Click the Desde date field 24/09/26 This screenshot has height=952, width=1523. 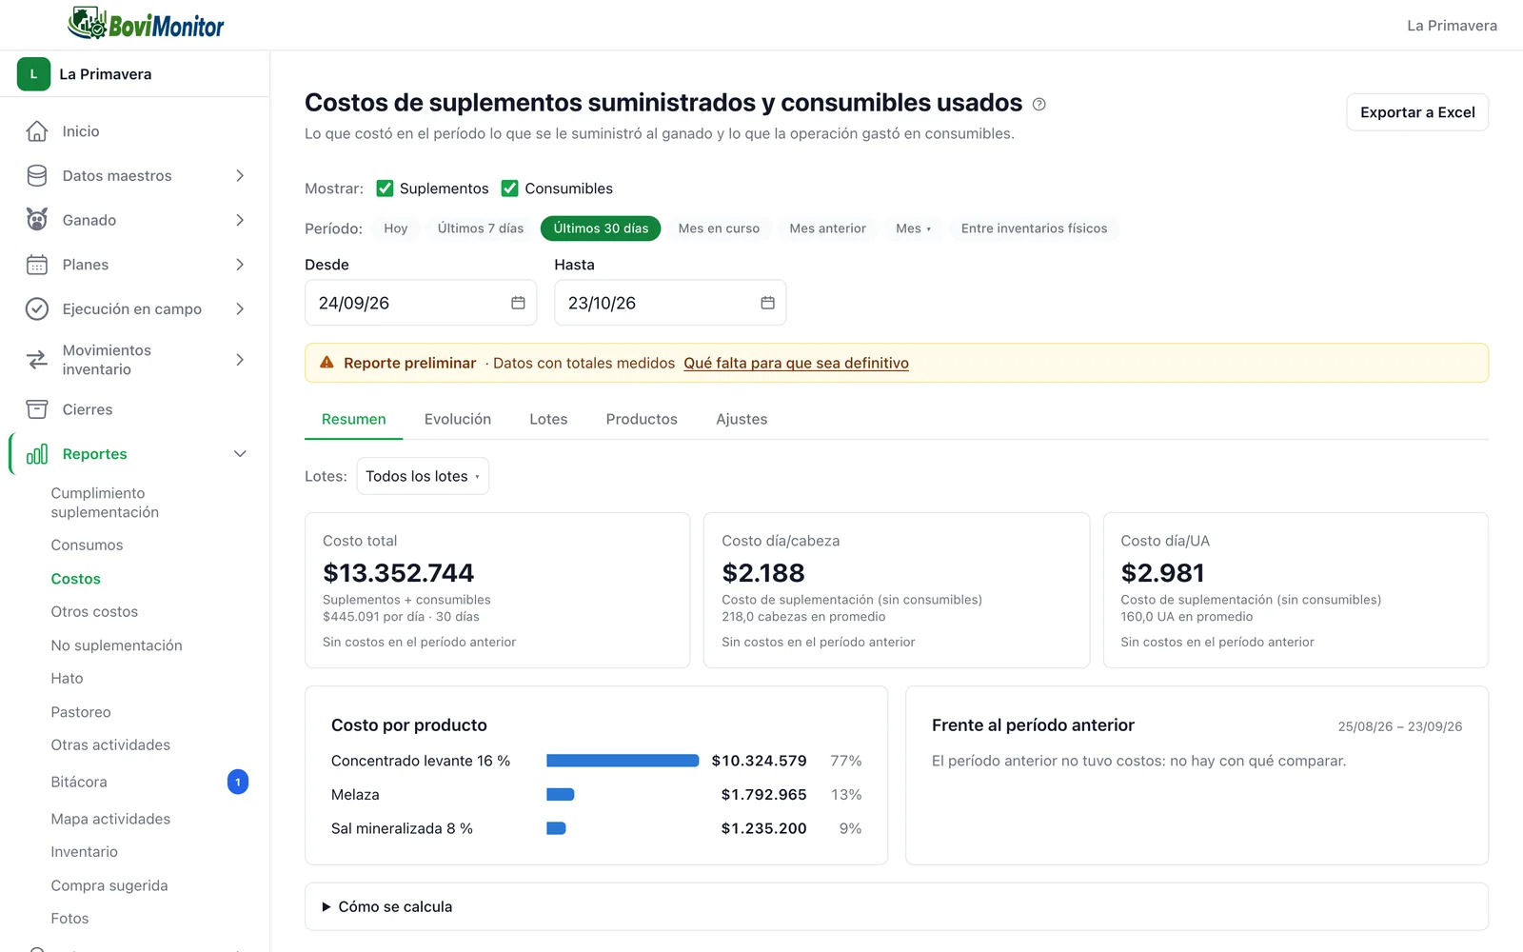point(421,303)
